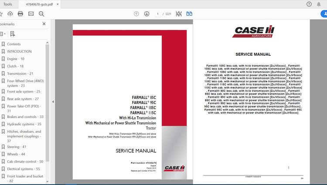Switch to the 47840678-guts.pdf tab
This screenshot has width=327, height=185.
point(39,4)
